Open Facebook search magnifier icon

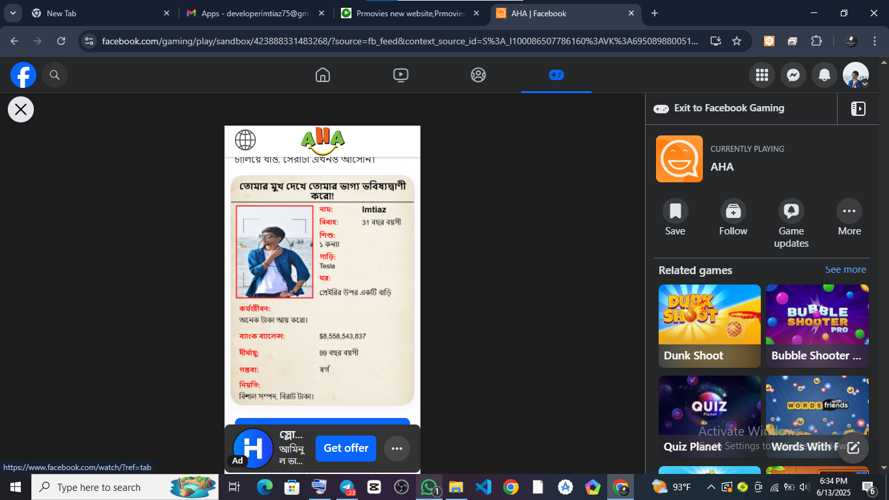click(x=55, y=75)
